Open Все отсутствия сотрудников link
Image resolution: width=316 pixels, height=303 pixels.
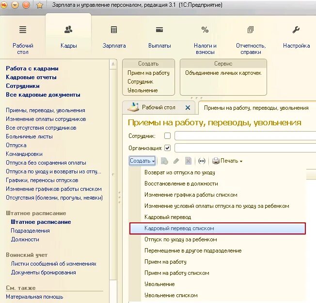point(41,128)
